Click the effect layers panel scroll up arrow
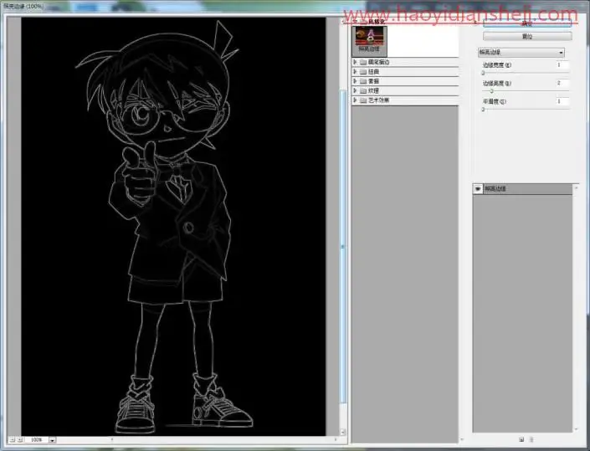Viewport: 590px width, 451px height. (x=576, y=187)
